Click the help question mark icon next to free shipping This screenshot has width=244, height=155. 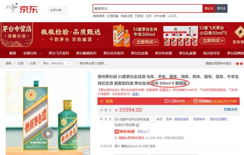[137, 125]
